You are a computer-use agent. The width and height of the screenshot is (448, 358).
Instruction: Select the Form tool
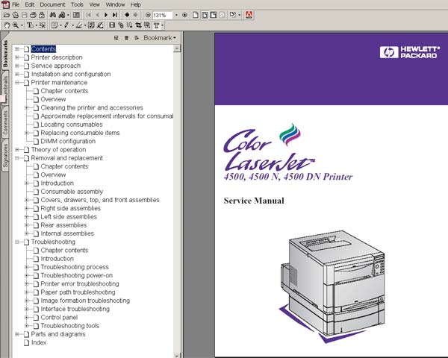(147, 25)
